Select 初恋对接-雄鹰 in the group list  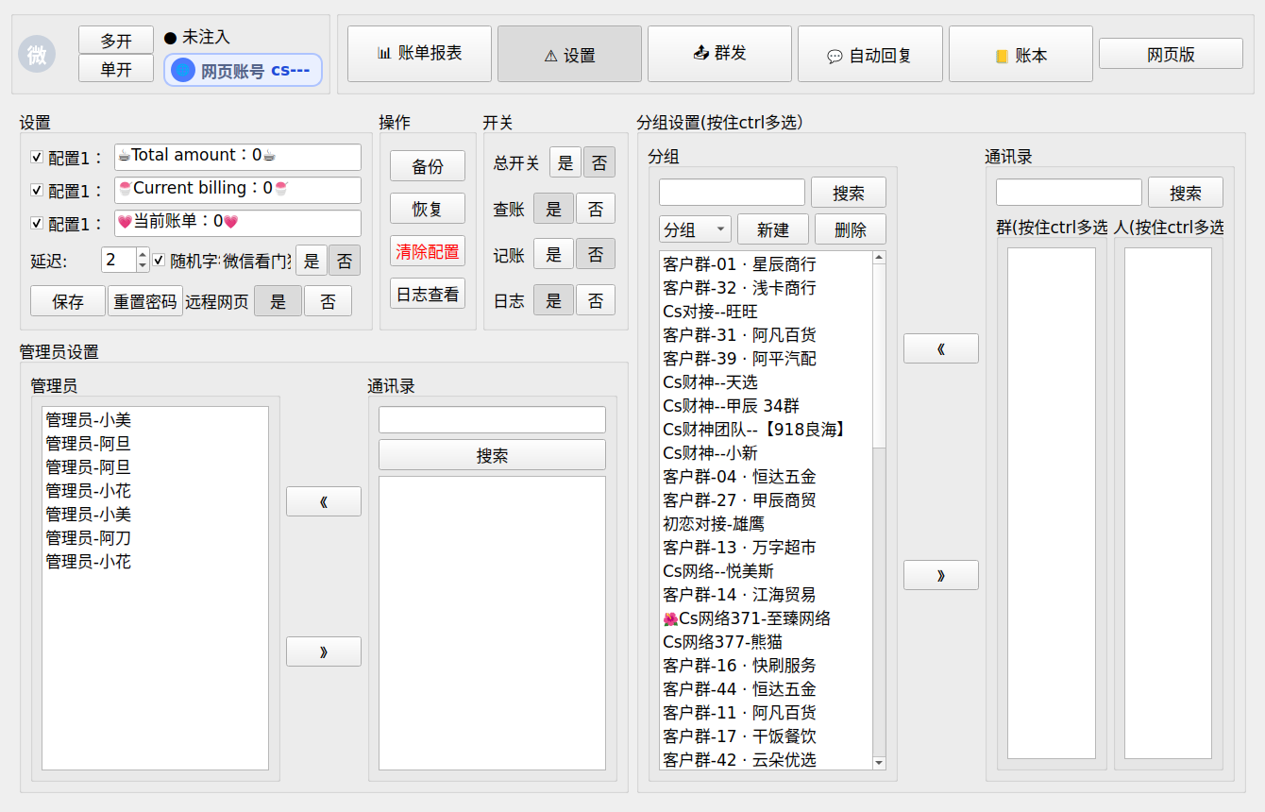[x=767, y=524]
